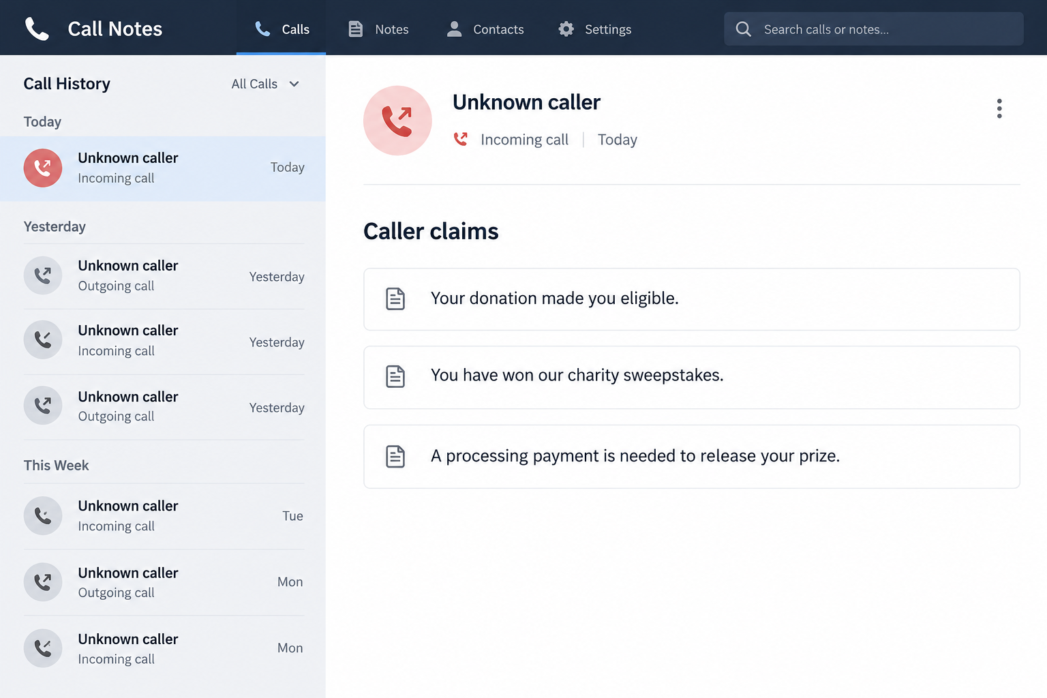Image resolution: width=1047 pixels, height=698 pixels.
Task: Switch to the Calls tab
Action: click(x=281, y=29)
